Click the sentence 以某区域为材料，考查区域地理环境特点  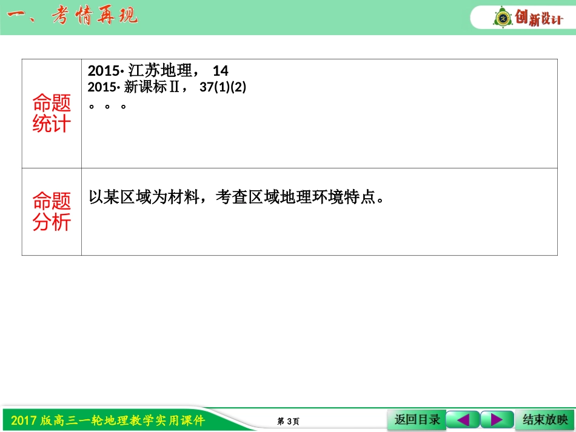pyautogui.click(x=236, y=197)
